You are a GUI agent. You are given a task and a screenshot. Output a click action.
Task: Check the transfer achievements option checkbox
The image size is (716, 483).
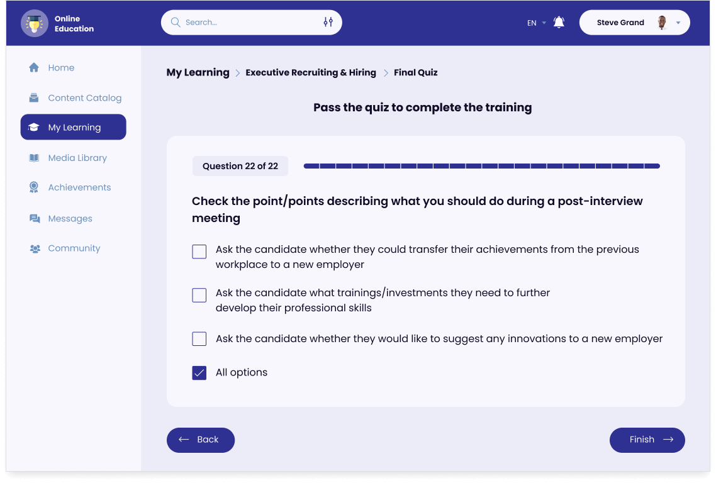[199, 252]
